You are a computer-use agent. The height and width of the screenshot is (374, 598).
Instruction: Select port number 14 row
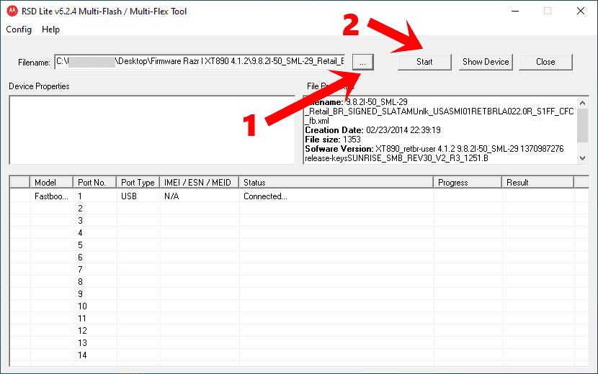(300, 355)
